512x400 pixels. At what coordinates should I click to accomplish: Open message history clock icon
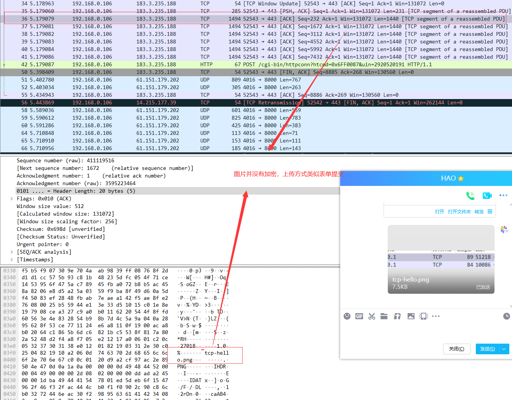pyautogui.click(x=506, y=316)
